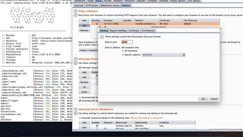The image size is (243, 137).
Task: Open Intercept Client Requests gear icon
Action: 76,63
